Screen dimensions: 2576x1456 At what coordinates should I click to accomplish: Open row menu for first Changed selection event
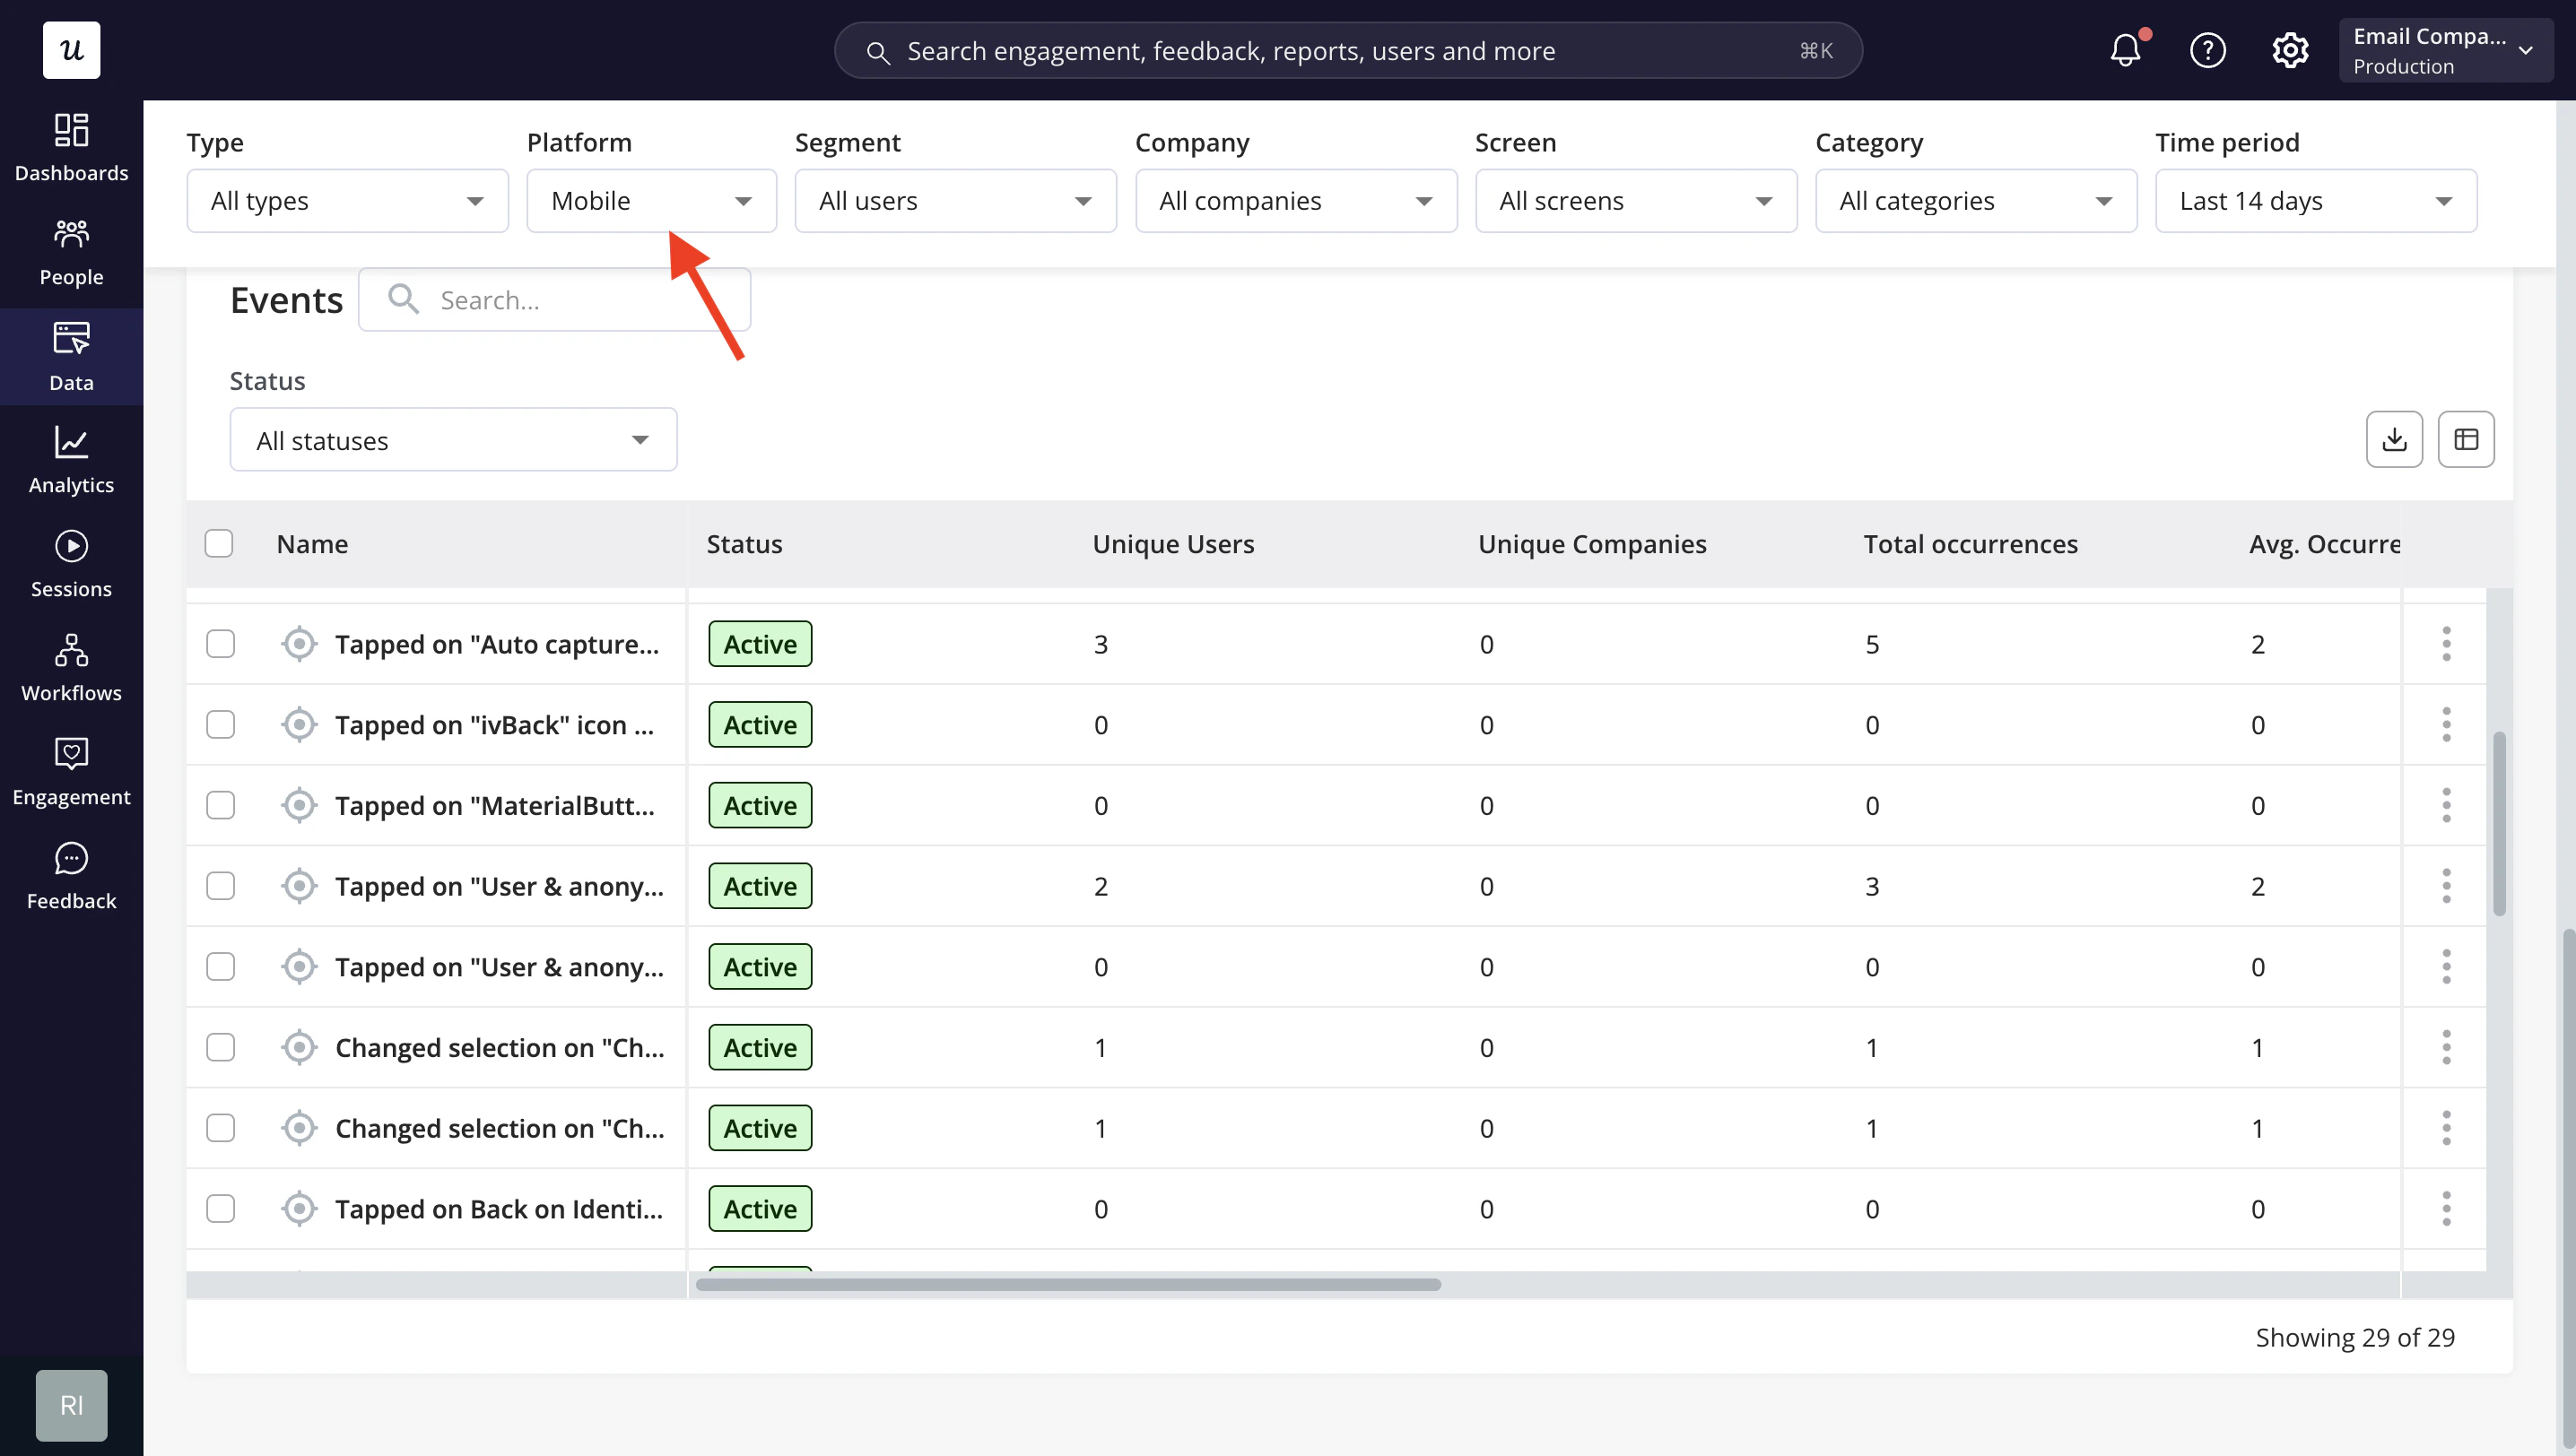[2446, 1047]
